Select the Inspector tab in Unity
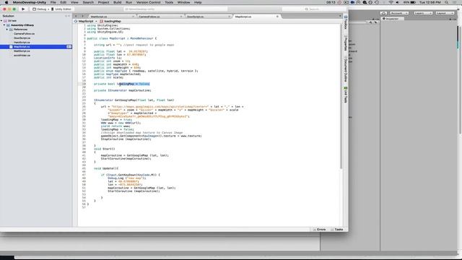The width and height of the screenshot is (462, 260). pos(392,19)
